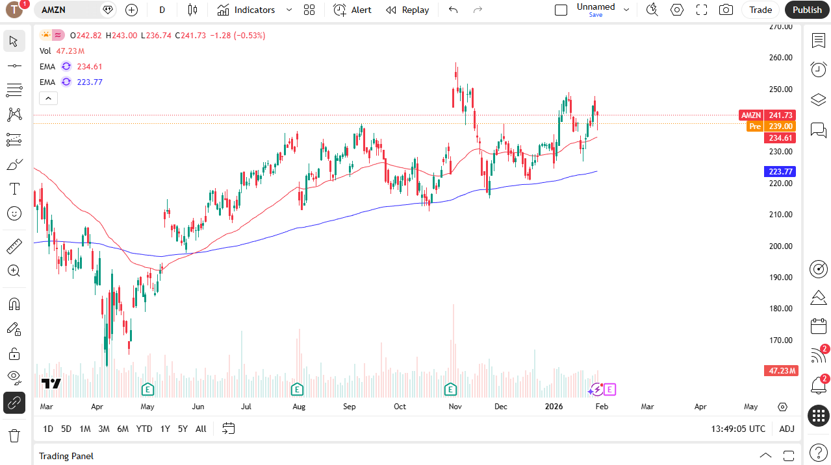
Task: Open forecasting and measurement tools
Action: 14,139
